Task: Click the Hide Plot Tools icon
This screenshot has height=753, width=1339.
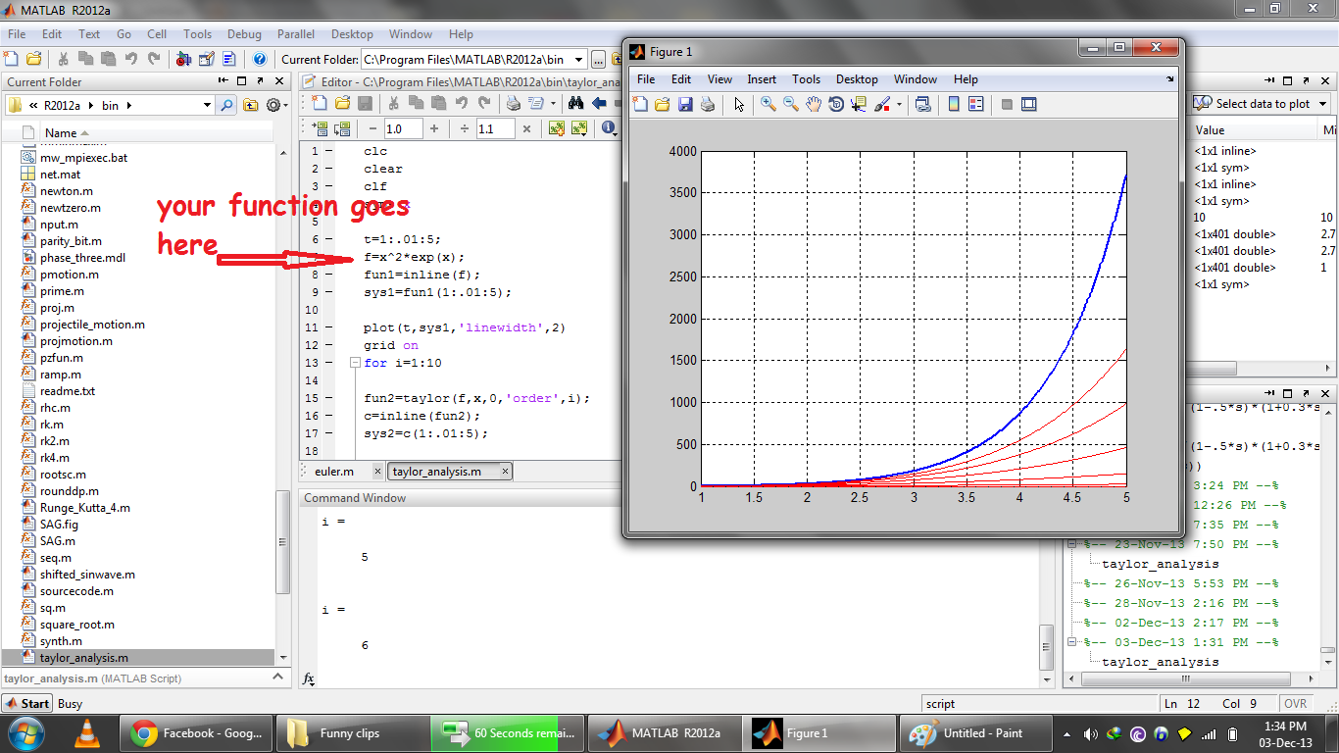Action: (x=1007, y=104)
